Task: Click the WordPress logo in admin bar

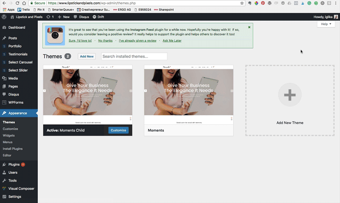Action: tap(4, 17)
